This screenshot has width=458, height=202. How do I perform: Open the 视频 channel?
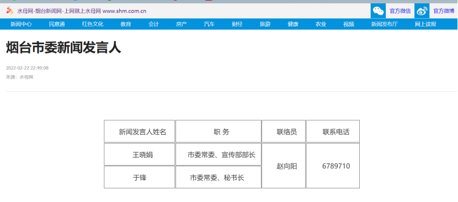(349, 24)
